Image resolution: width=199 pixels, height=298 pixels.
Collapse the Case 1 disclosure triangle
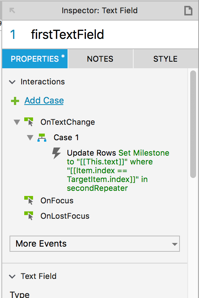click(30, 138)
